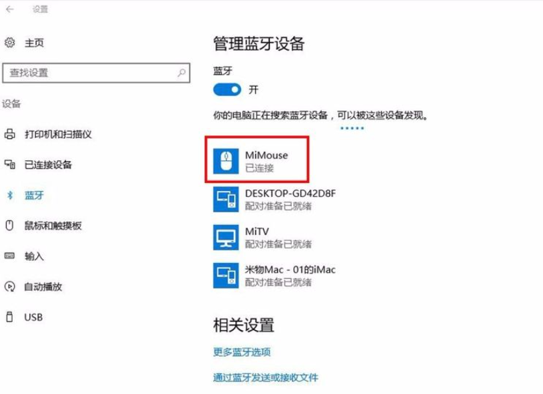Go to 主页 settings home
This screenshot has height=394, width=543.
tap(34, 43)
